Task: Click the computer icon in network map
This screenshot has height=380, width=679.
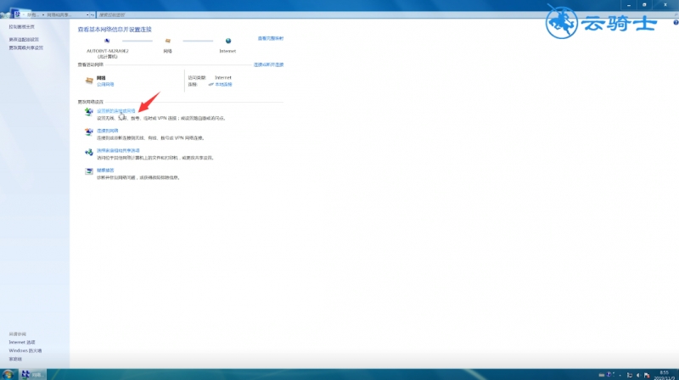Action: click(x=107, y=41)
